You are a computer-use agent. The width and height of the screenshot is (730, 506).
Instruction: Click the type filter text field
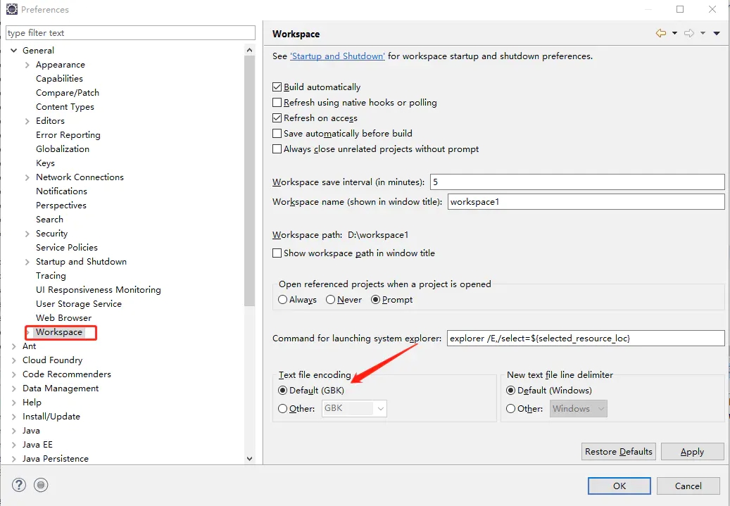130,33
